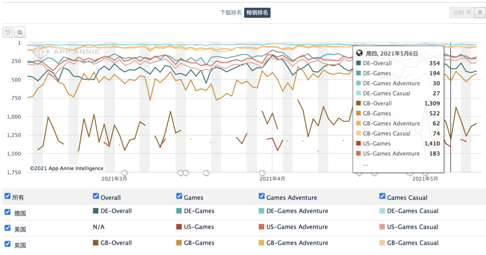Open the event bubble above 2021年3月 label
This screenshot has height=255, width=486.
pos(125,173)
